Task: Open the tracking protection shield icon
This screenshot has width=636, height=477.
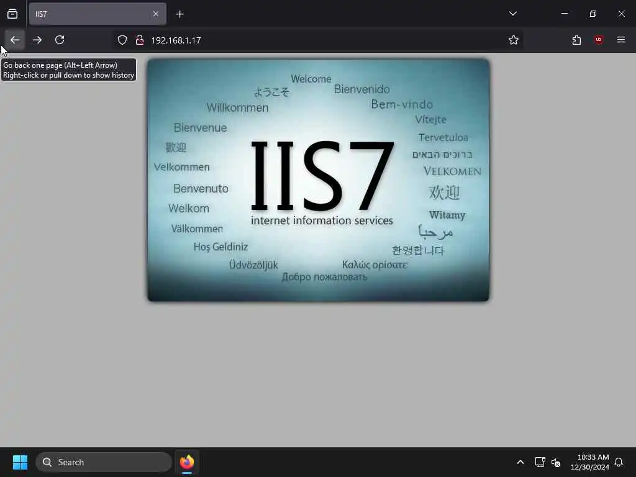Action: (122, 40)
